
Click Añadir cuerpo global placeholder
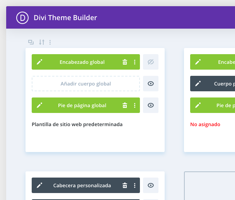click(86, 84)
